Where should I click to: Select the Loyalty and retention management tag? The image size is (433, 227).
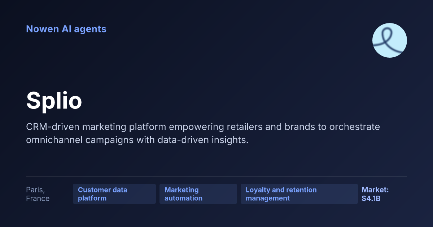click(299, 194)
